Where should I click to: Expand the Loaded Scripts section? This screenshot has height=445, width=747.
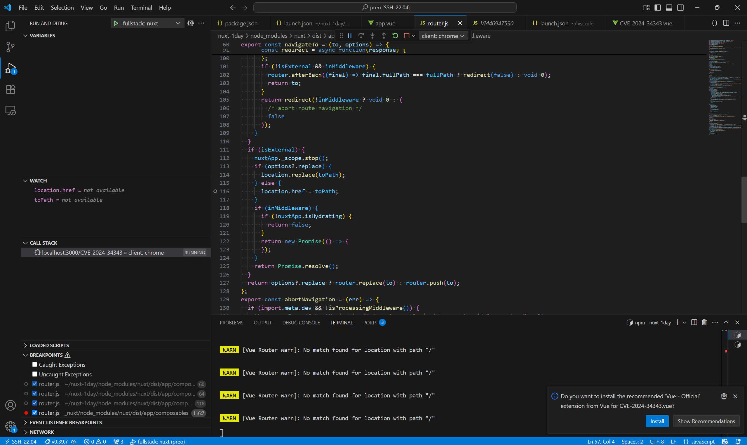point(49,345)
